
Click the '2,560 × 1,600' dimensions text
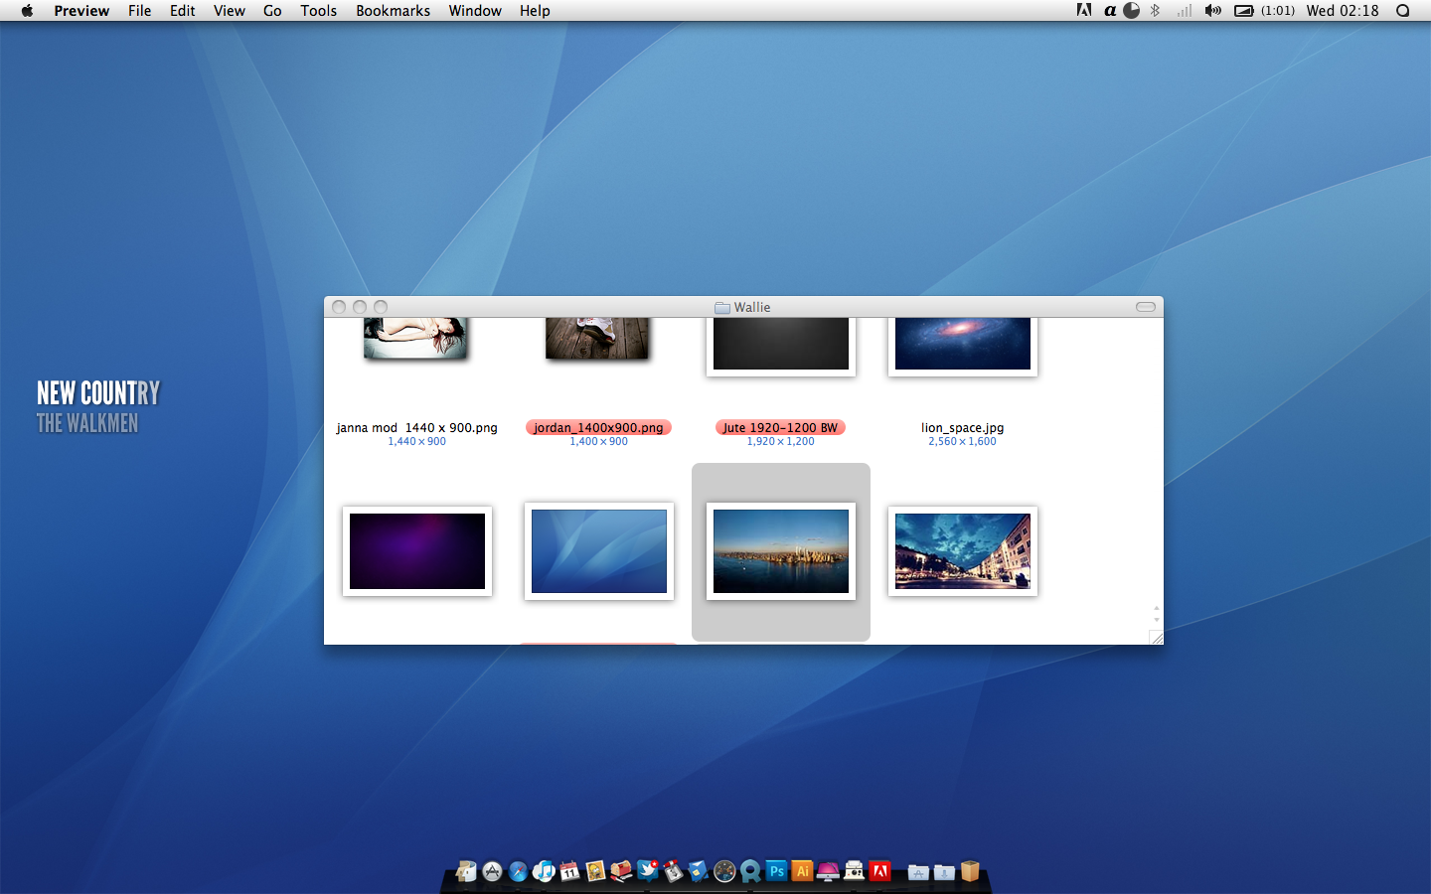962,441
